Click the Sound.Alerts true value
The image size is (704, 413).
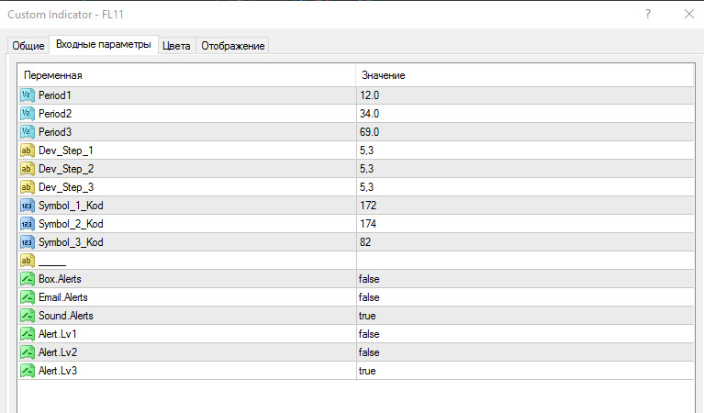367,316
